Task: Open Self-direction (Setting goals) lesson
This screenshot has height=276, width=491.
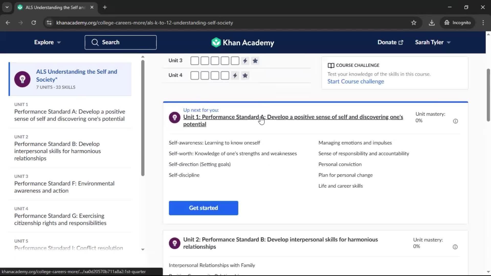Action: click(199, 164)
